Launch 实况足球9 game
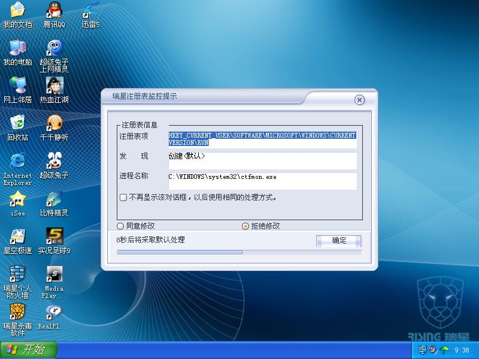479x359 pixels. pyautogui.click(x=54, y=242)
